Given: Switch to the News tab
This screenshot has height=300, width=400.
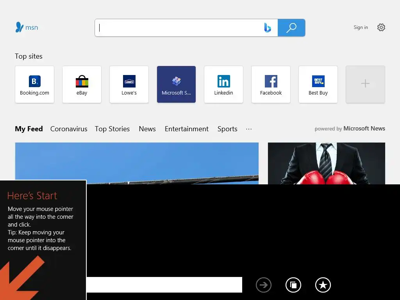Looking at the screenshot, I should tap(147, 129).
